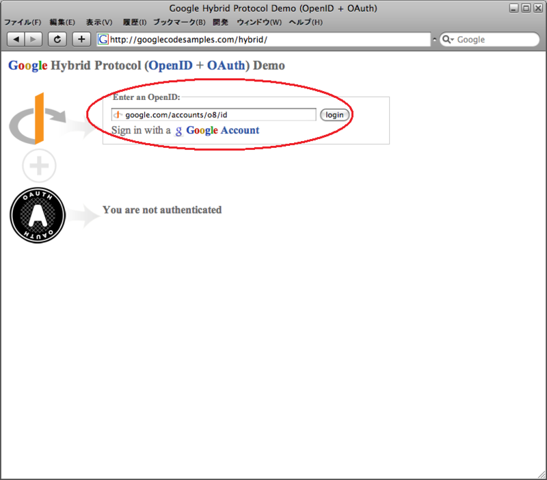Reload the page with the refresh button
Screen dimensions: 547x480
click(x=57, y=39)
